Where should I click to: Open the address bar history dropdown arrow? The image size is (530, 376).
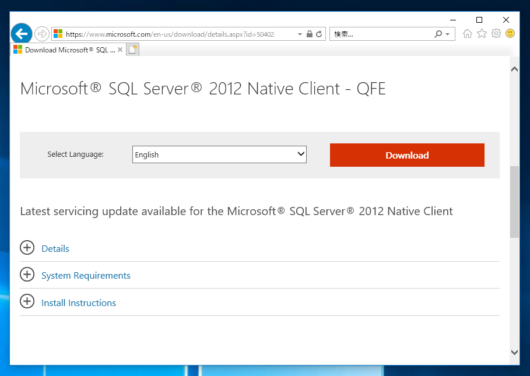(300, 34)
